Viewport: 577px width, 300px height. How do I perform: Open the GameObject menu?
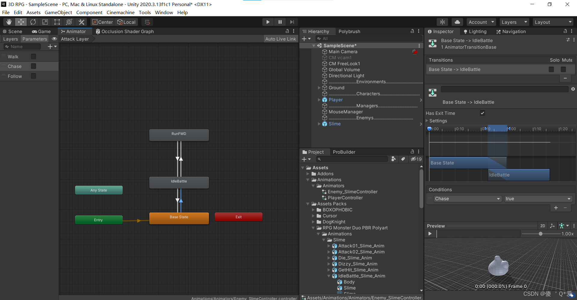click(58, 12)
